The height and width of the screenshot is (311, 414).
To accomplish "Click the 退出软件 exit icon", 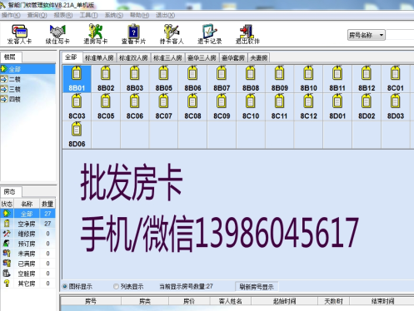I will pos(247,34).
